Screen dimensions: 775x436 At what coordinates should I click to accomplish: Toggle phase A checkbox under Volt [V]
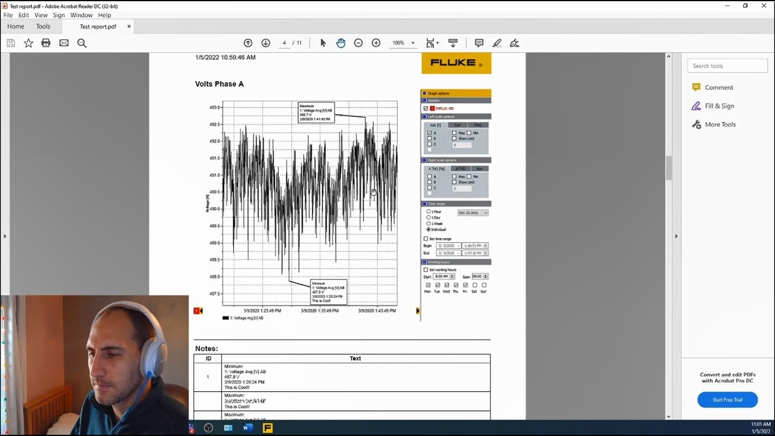(430, 133)
